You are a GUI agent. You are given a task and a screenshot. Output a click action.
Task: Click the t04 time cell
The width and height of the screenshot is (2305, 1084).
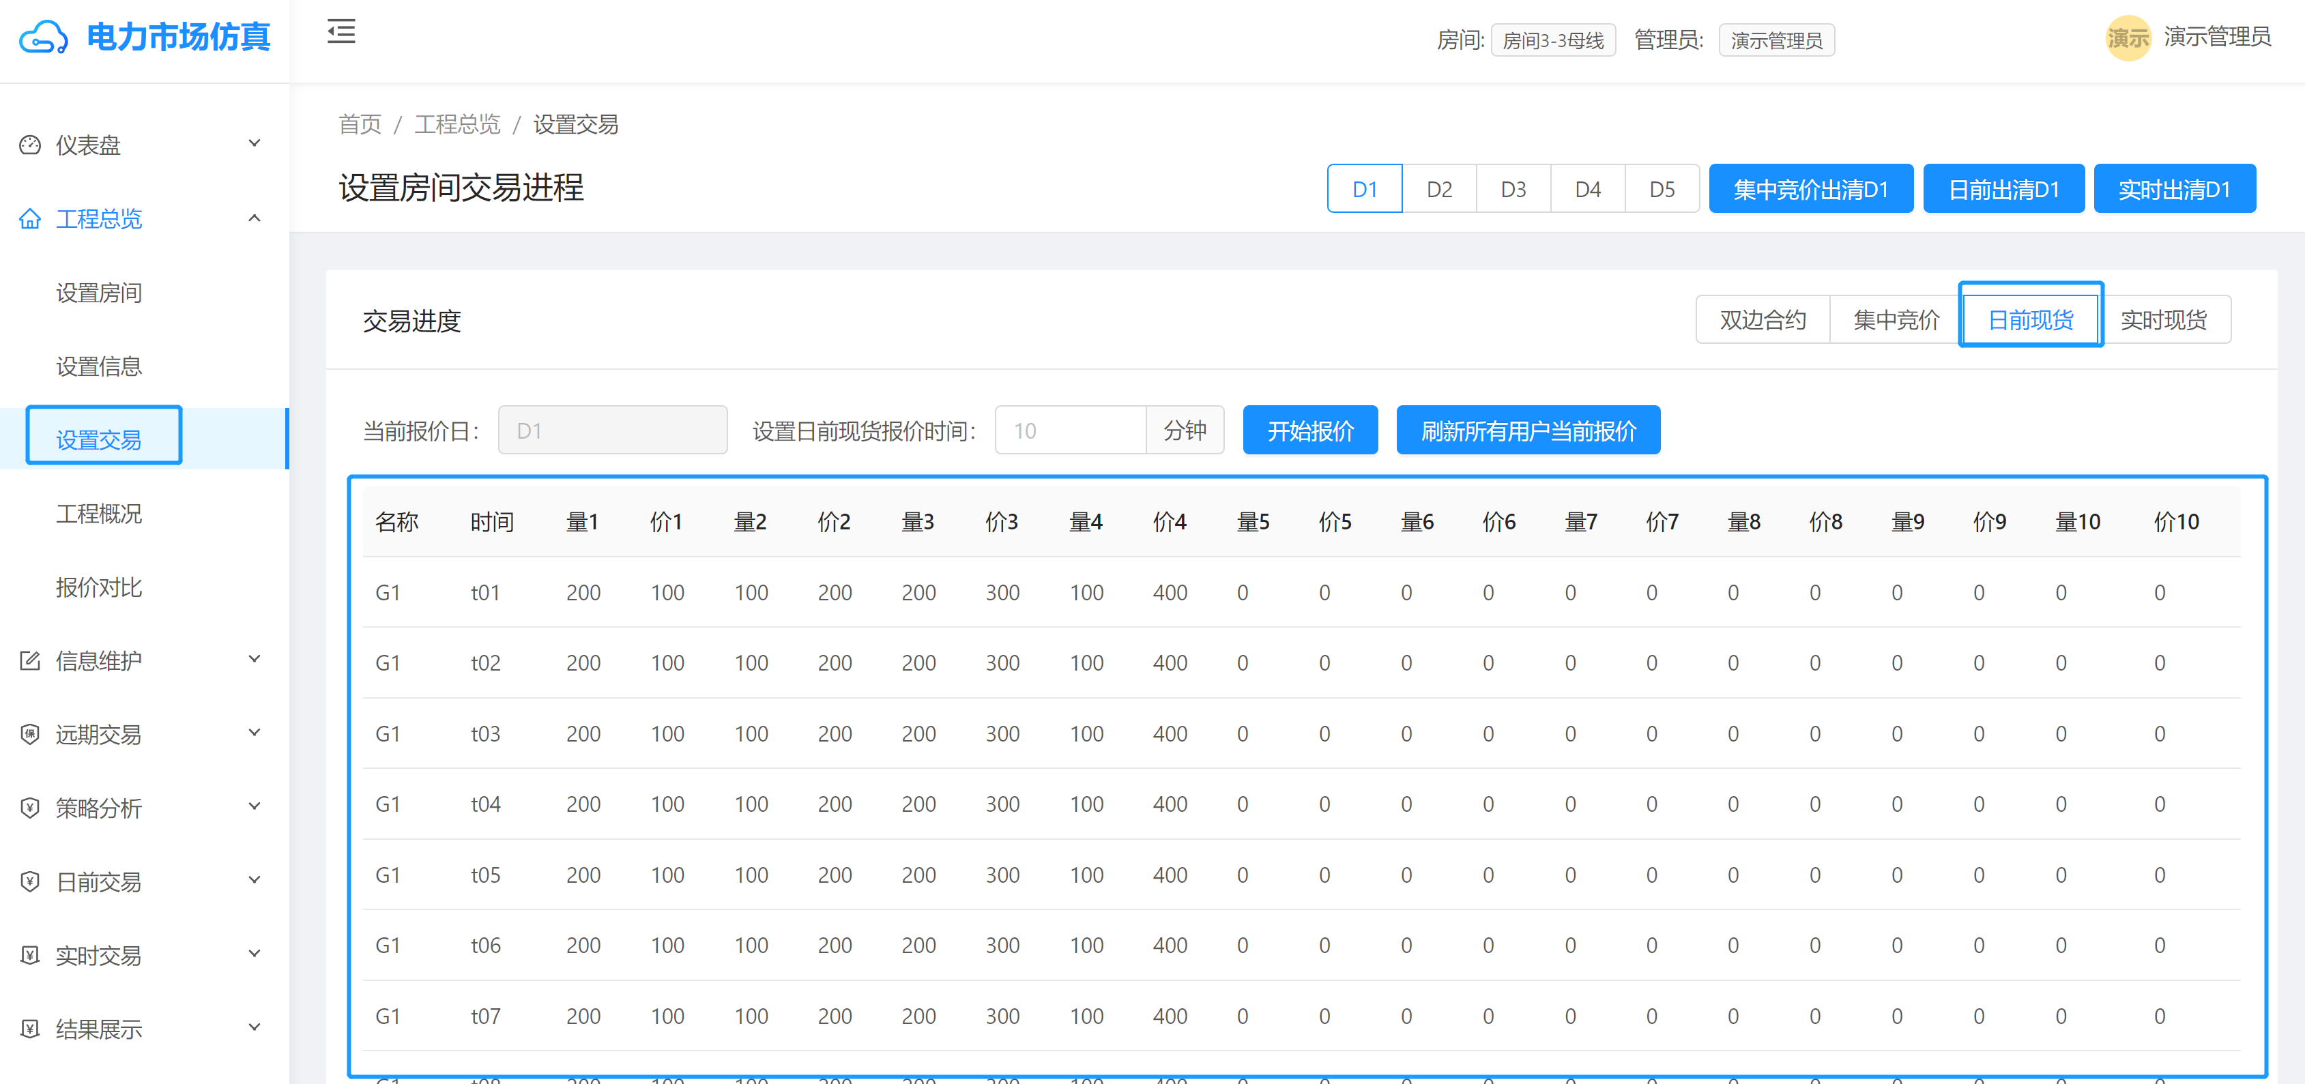click(485, 804)
